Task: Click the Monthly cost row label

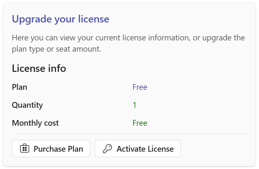Action: pyautogui.click(x=35, y=123)
